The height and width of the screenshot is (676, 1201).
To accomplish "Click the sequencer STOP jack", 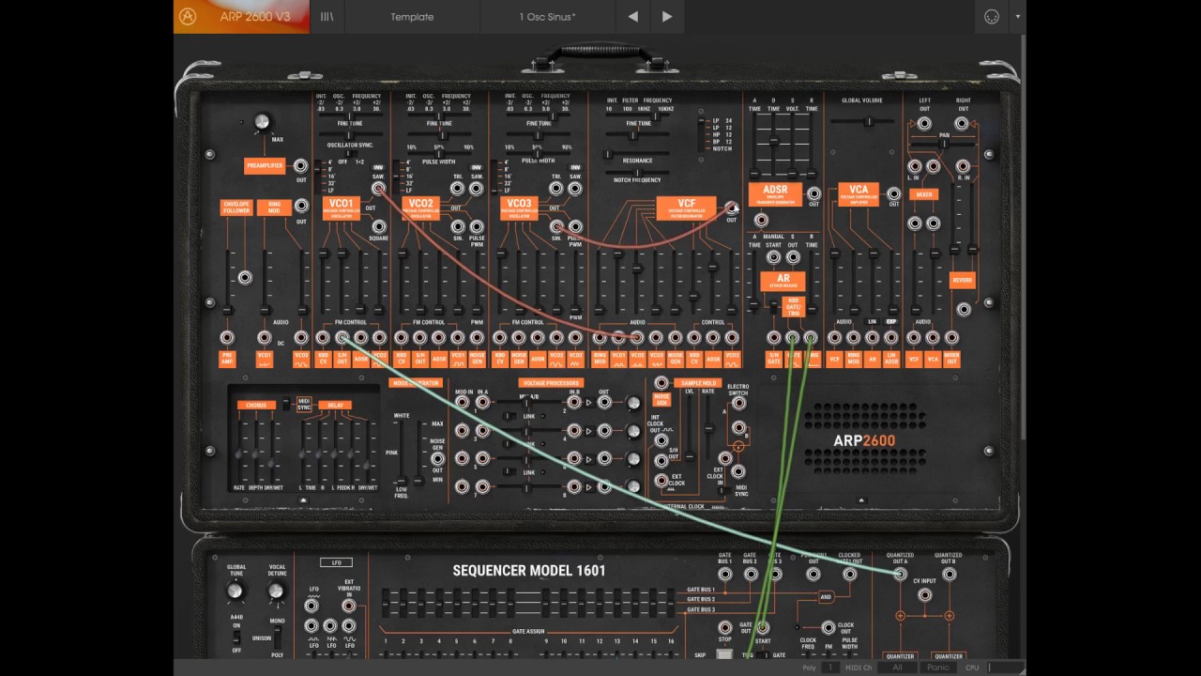I will (x=724, y=627).
